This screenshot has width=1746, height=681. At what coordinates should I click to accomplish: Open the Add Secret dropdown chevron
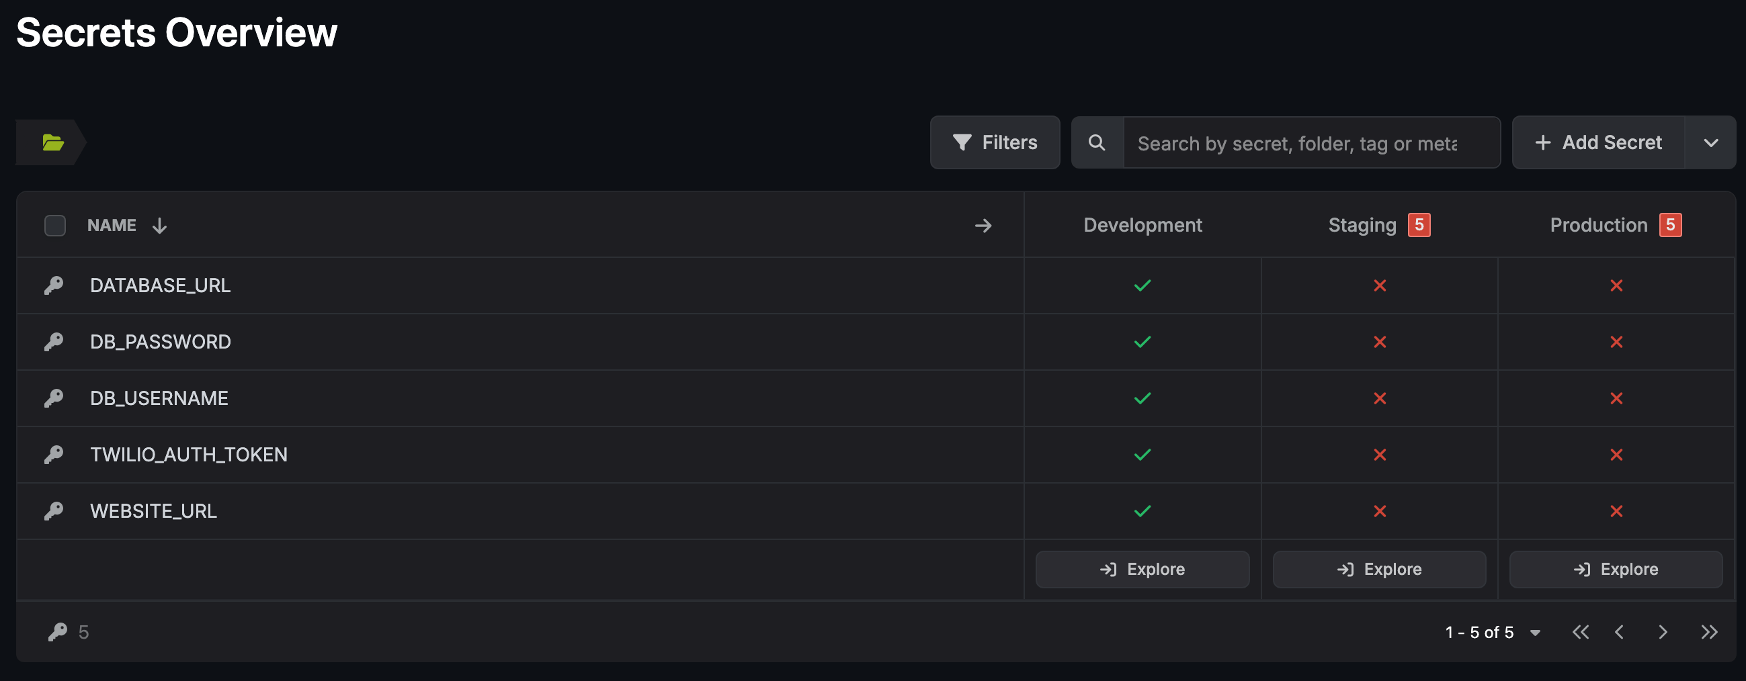click(1710, 142)
